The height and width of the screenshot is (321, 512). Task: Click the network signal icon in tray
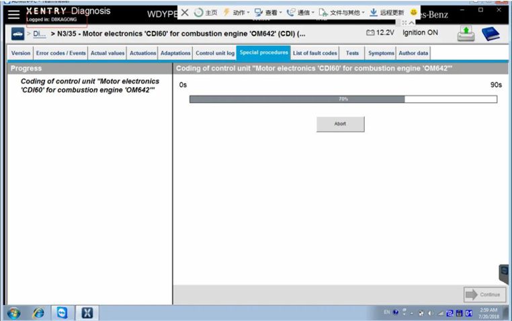point(441,313)
